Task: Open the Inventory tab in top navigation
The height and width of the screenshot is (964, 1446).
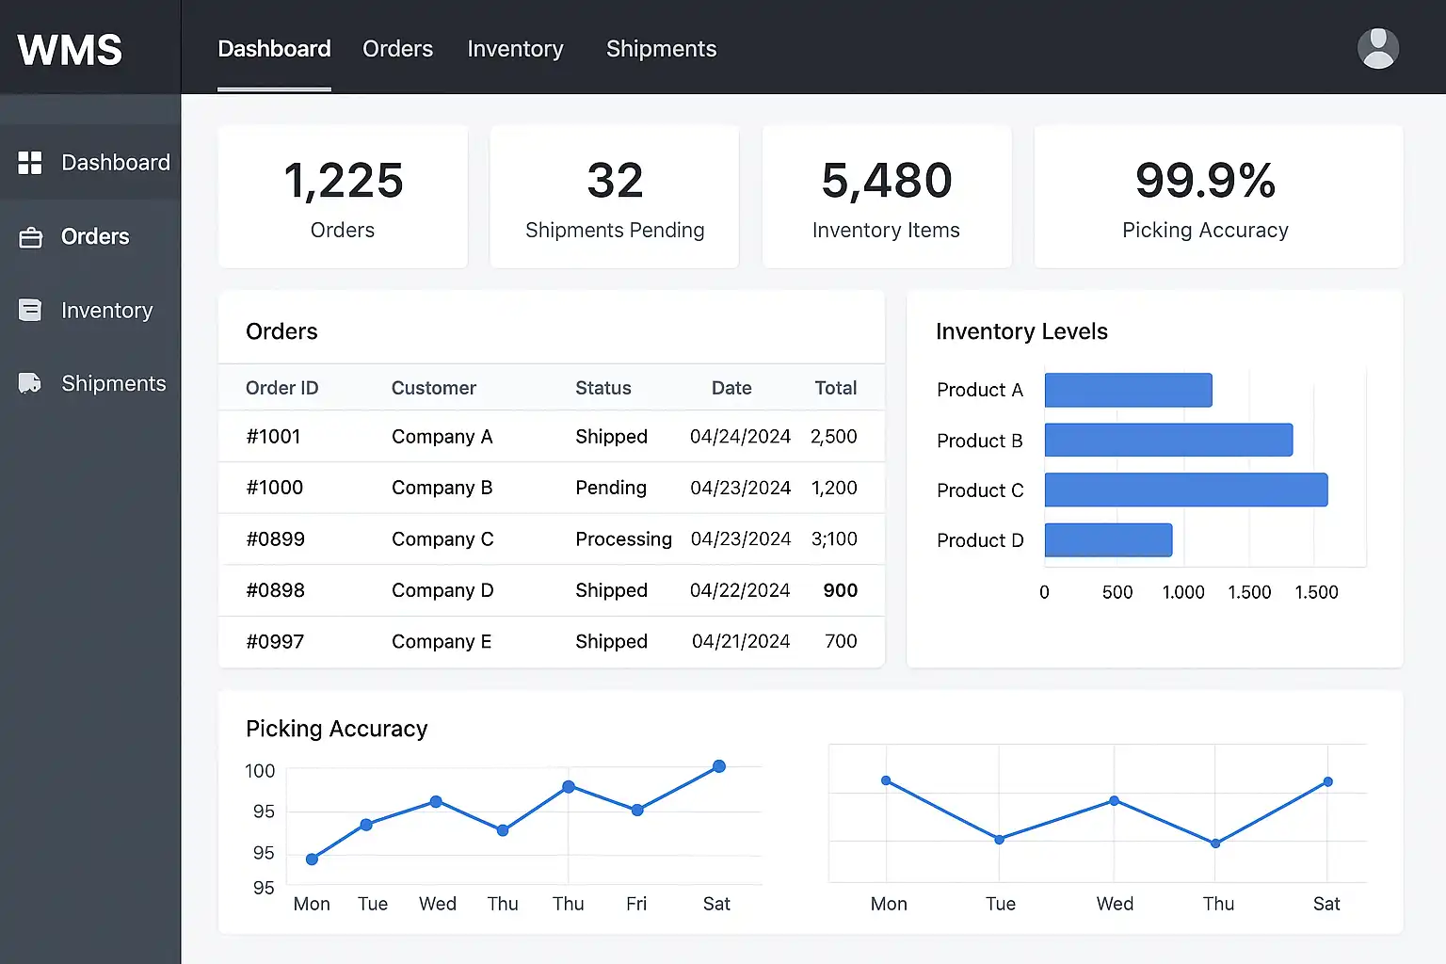Action: [515, 49]
